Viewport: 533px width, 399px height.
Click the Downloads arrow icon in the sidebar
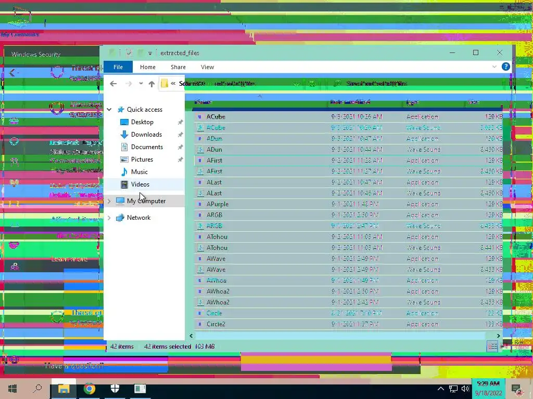tap(124, 135)
